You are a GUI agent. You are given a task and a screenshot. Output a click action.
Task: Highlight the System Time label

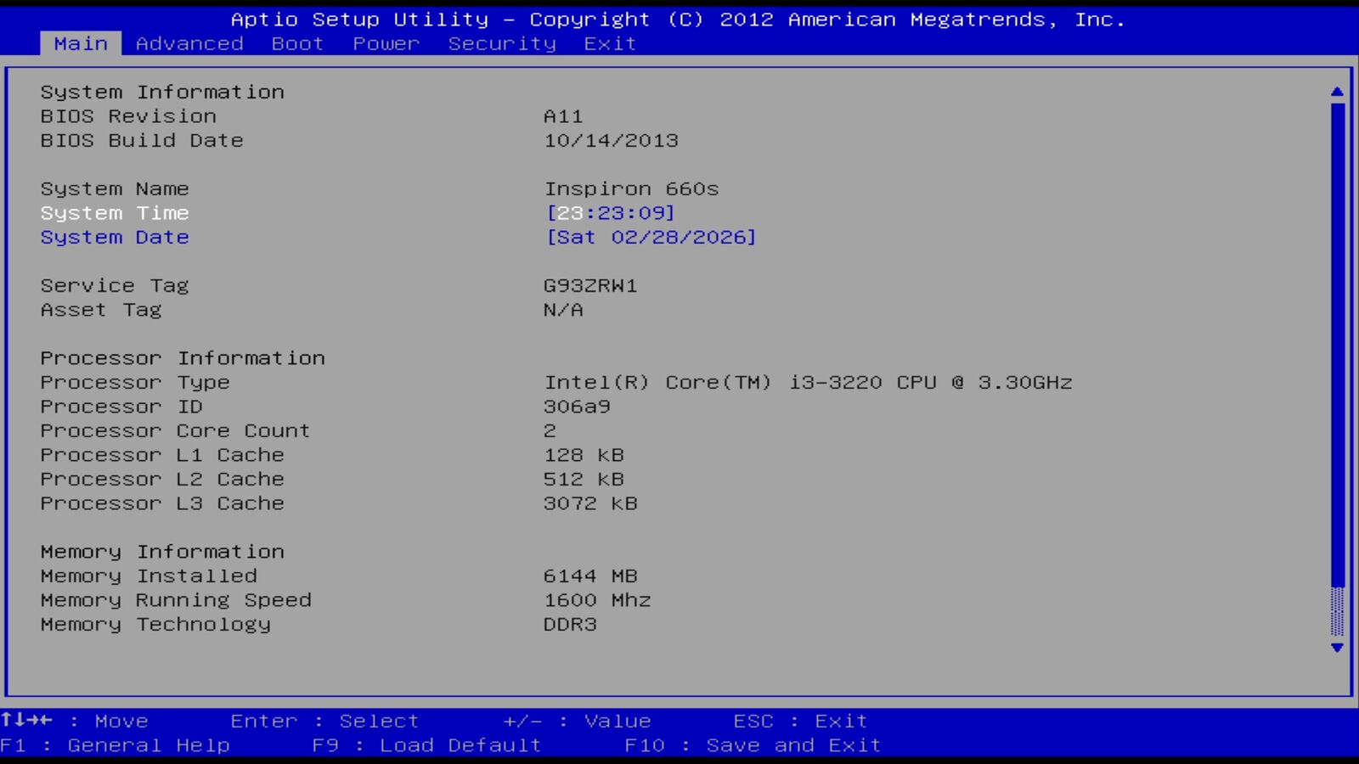115,213
